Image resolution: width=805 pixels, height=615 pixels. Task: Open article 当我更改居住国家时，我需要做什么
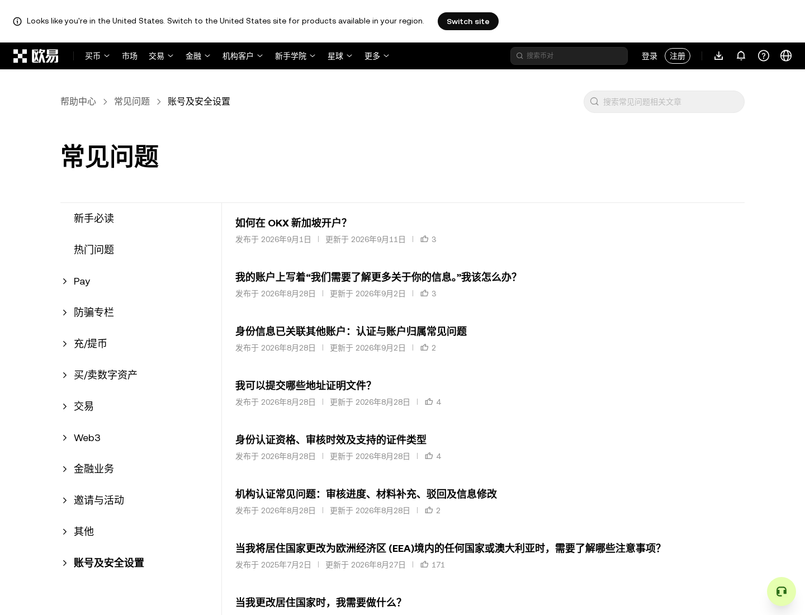point(319,602)
